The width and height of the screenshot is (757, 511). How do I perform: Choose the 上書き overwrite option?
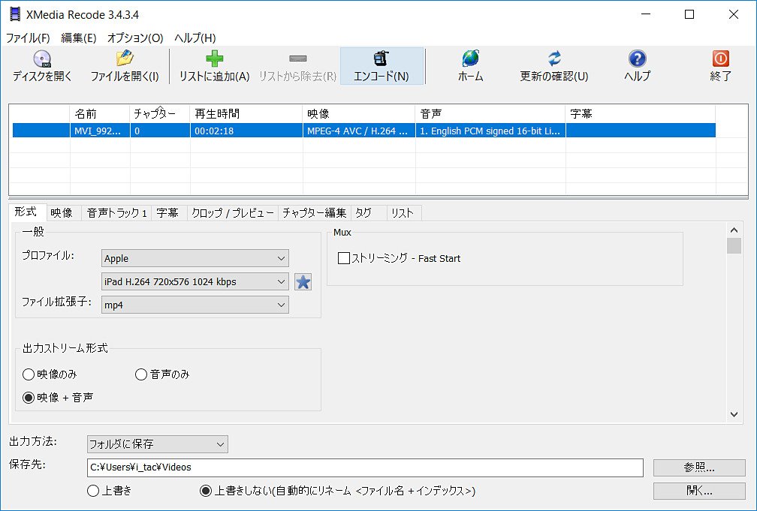[x=93, y=491]
